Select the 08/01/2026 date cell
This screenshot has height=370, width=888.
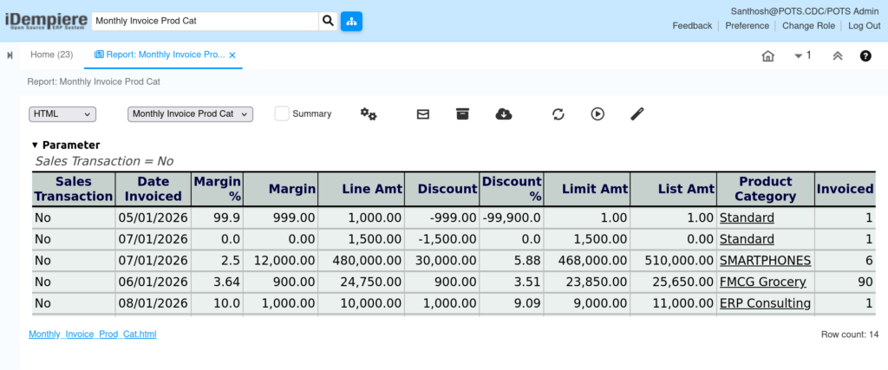click(153, 304)
